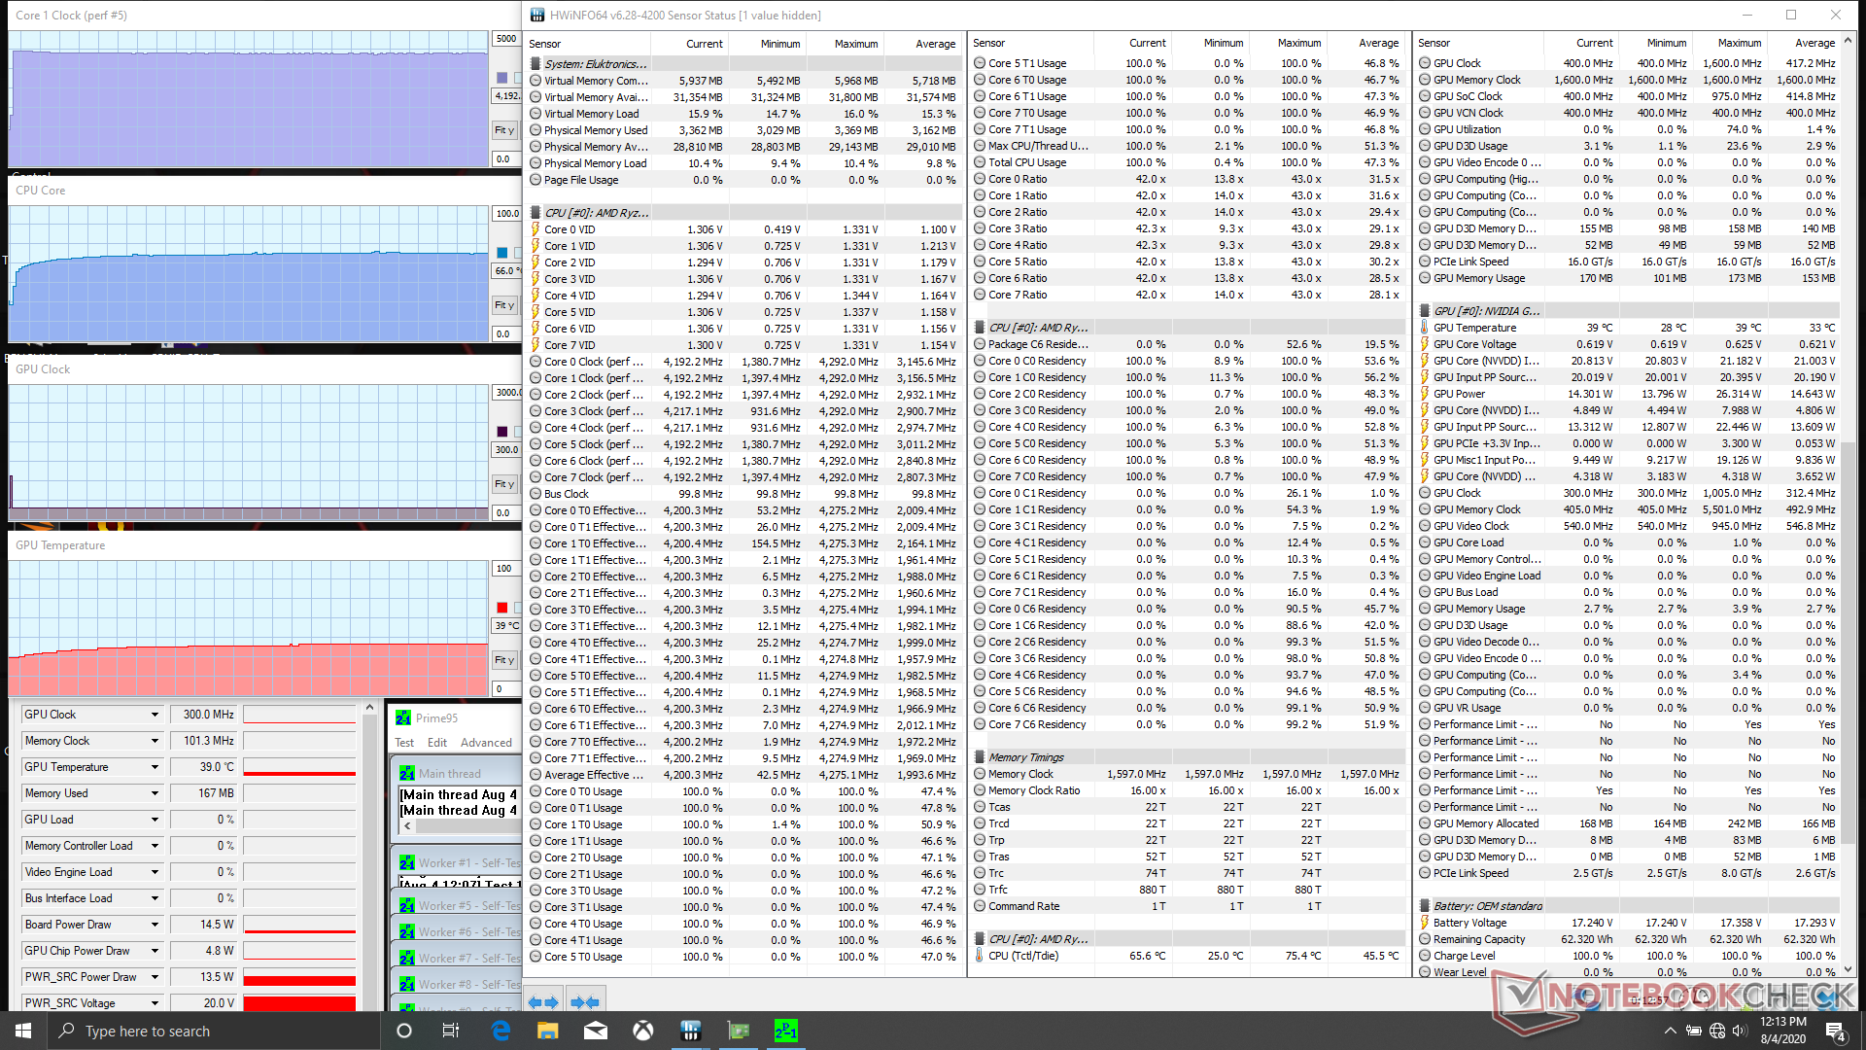
Task: Open the Memory Controller Load dropdown
Action: click(x=155, y=846)
